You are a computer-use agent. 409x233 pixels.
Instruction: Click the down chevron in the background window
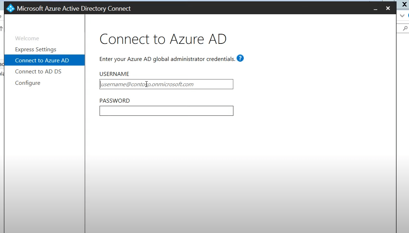point(402,16)
